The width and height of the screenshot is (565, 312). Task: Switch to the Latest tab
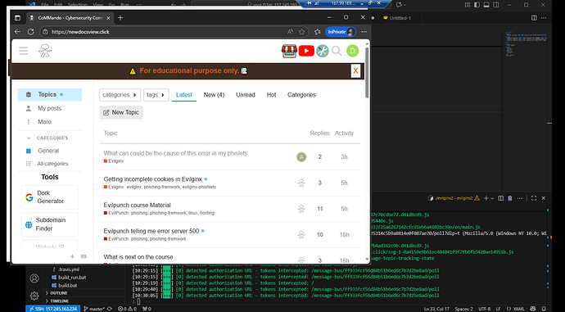click(x=184, y=95)
